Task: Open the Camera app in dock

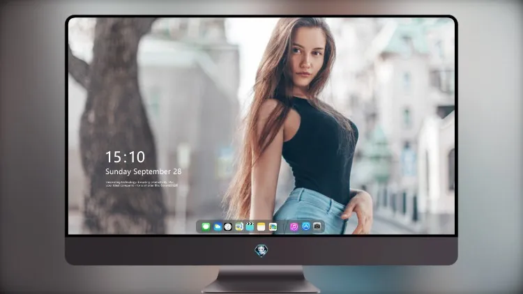Action: point(317,226)
